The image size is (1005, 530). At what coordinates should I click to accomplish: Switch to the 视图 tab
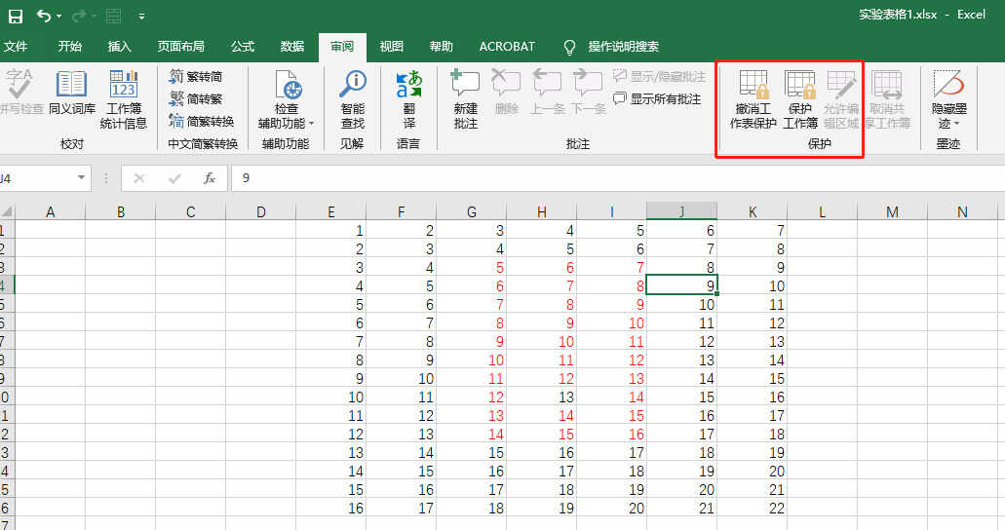coord(392,46)
